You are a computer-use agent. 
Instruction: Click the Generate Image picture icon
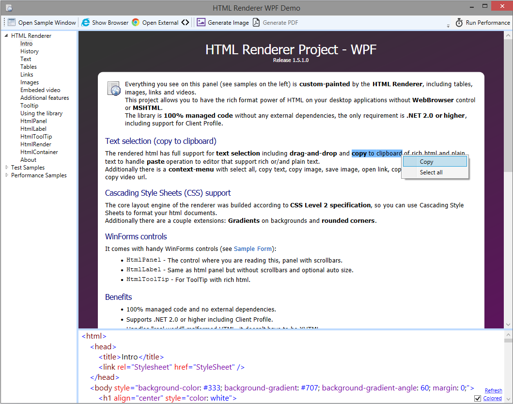[x=201, y=22]
